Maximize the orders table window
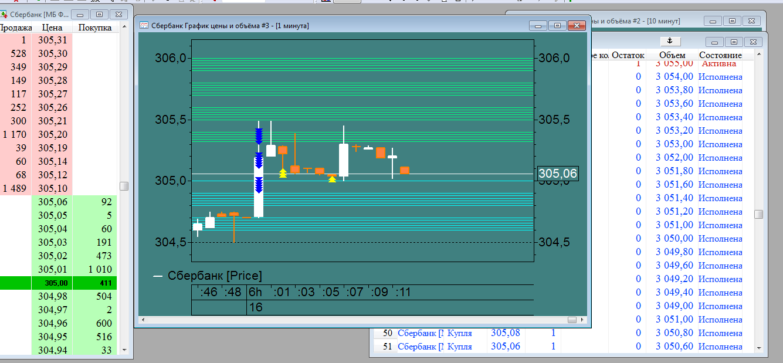Screen dimensions: 783x363 pos(733,42)
